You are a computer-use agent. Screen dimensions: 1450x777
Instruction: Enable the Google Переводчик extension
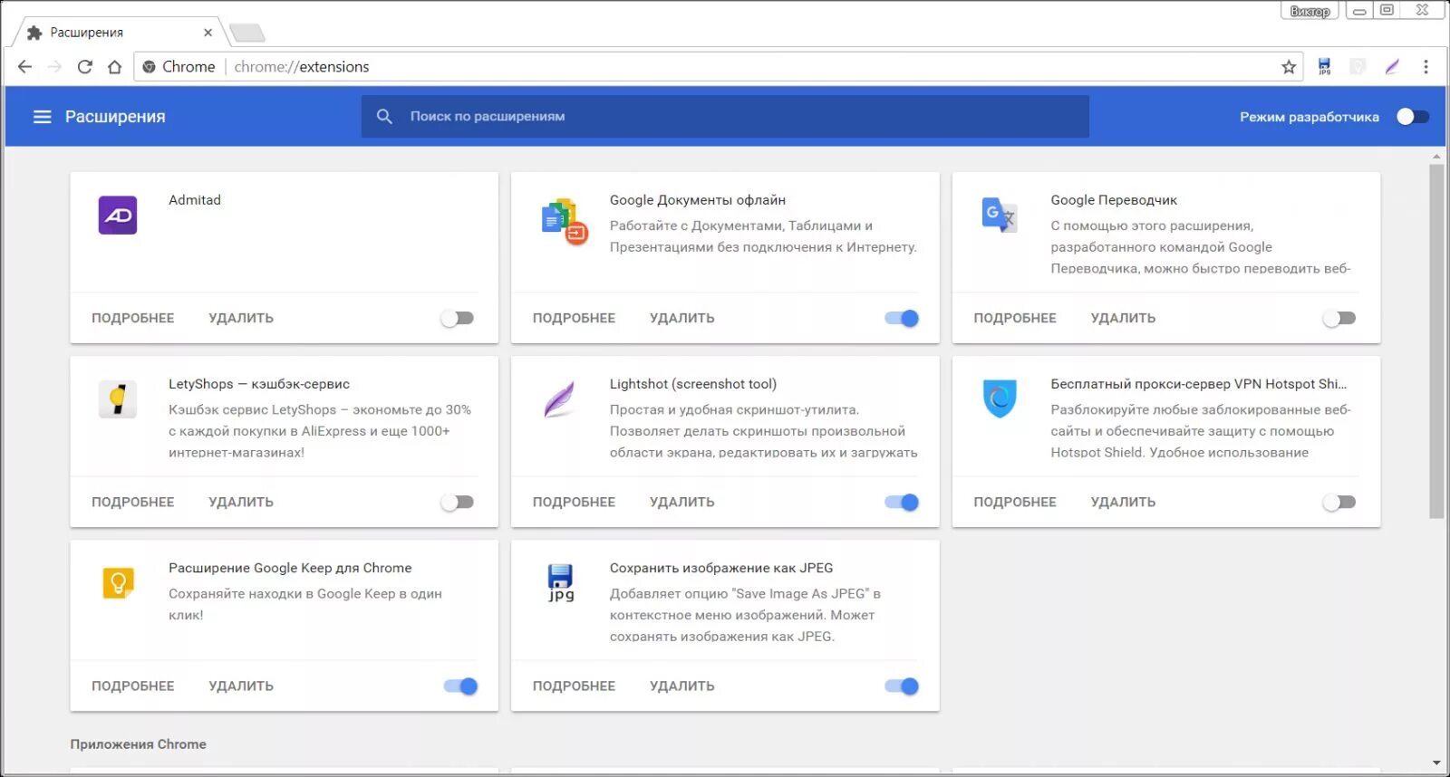click(1339, 318)
